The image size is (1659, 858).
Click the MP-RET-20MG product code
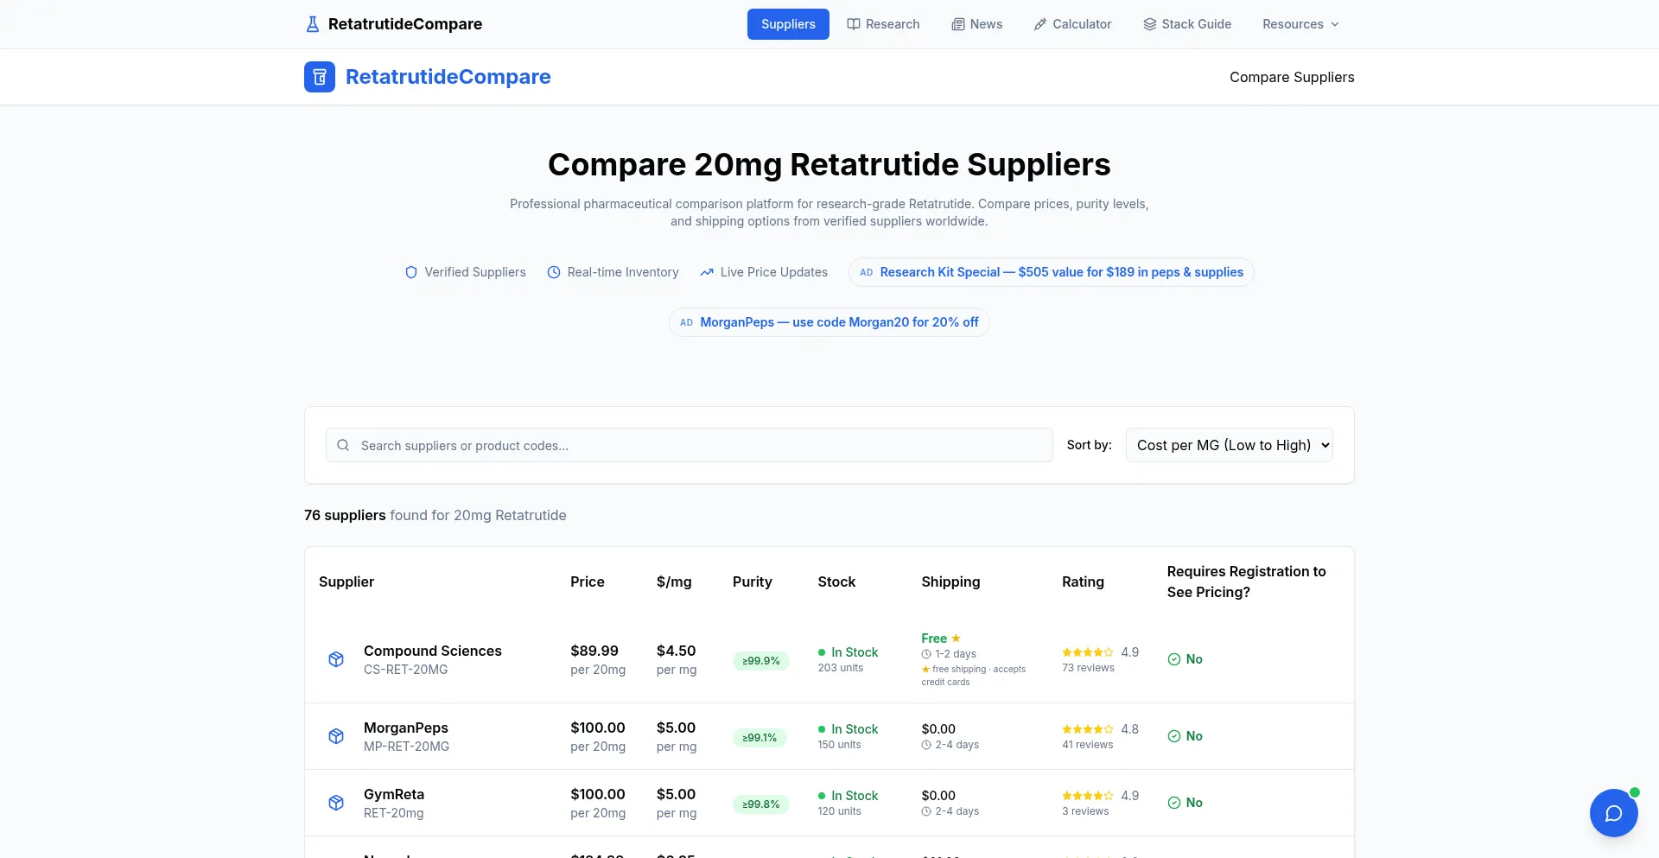(x=407, y=747)
